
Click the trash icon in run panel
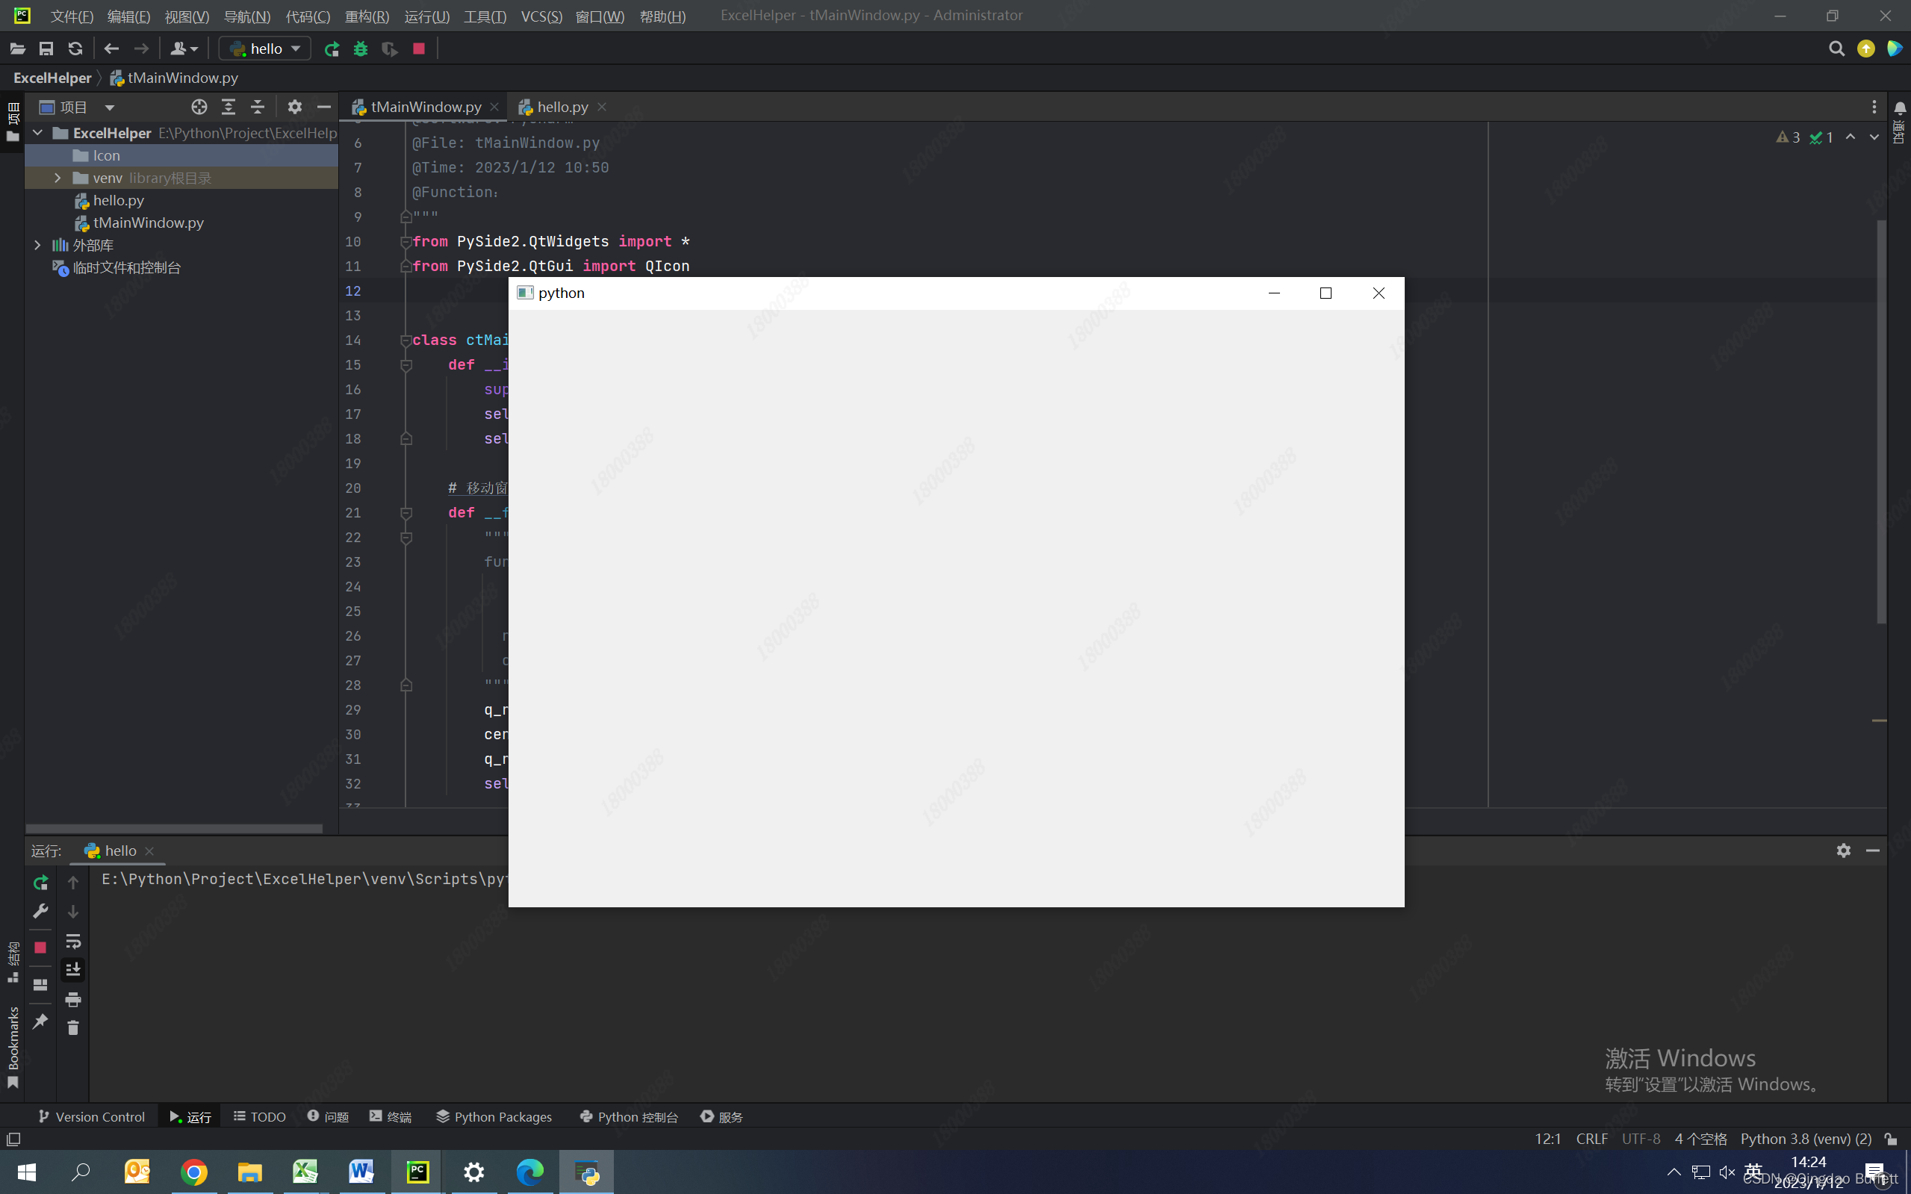tap(72, 1028)
